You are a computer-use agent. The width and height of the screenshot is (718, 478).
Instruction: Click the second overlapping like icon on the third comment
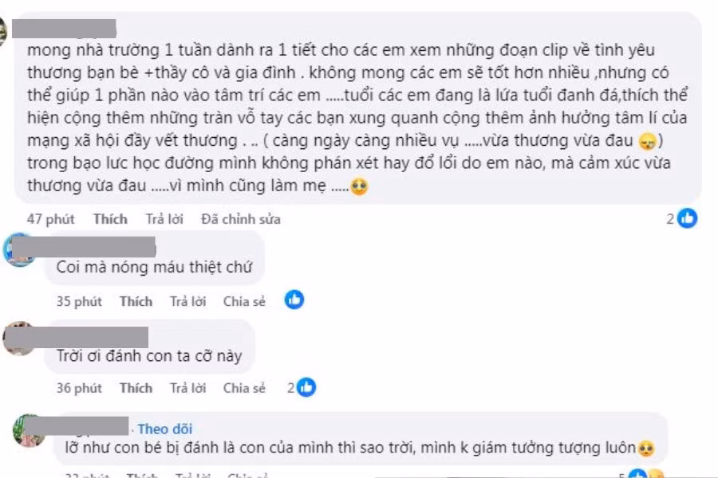pos(309,387)
